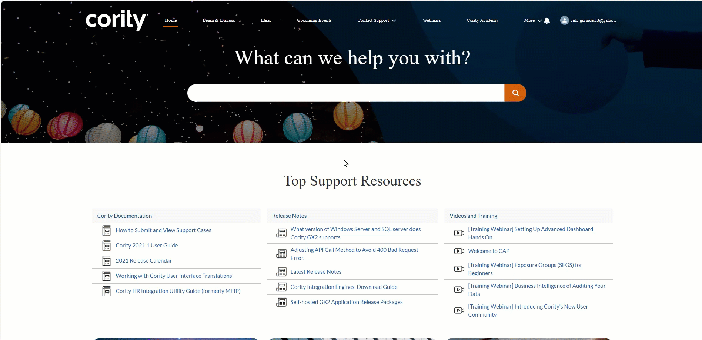The width and height of the screenshot is (702, 340).
Task: Expand the More navigation menu
Action: click(x=533, y=20)
